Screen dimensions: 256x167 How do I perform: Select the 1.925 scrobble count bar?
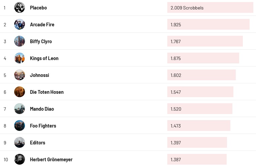[208, 24]
